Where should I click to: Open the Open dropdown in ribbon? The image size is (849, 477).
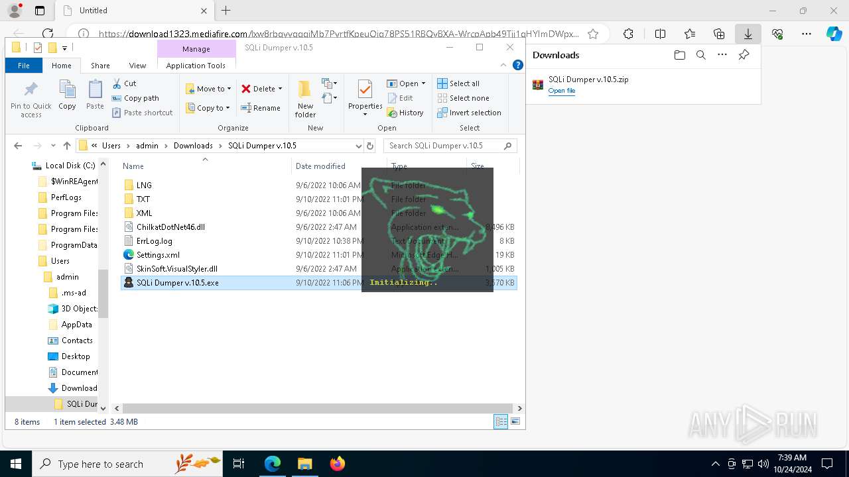point(406,83)
